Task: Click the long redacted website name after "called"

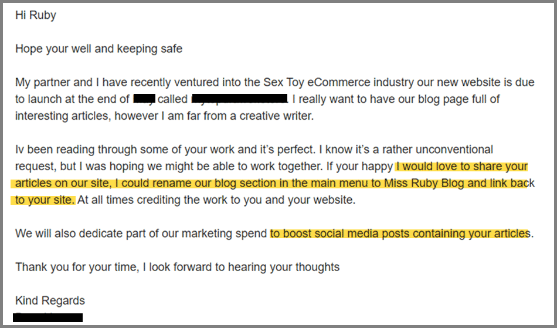Action: (x=239, y=99)
